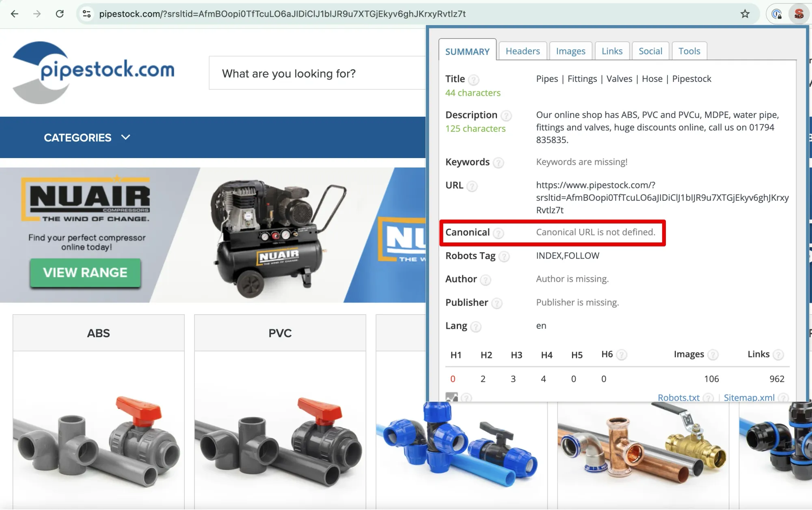Screen dimensions: 812x510
Task: Click the extension icon left of SEO icon
Action: 777,14
